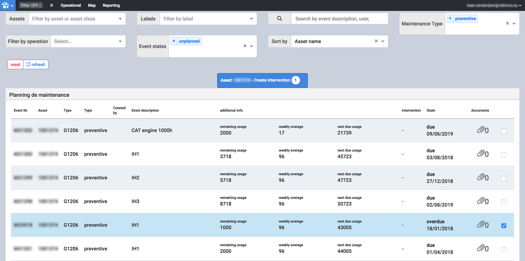Go to the Reporting menu
Image resolution: width=525 pixels, height=261 pixels.
pyautogui.click(x=111, y=5)
